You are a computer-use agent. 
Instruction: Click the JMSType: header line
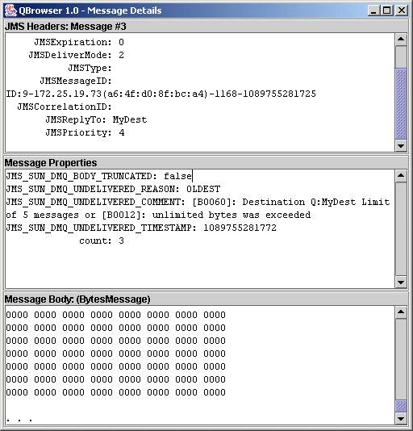pyautogui.click(x=90, y=68)
